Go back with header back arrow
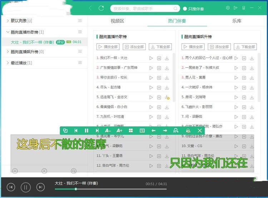The image size is (268, 198). coord(90,8)
